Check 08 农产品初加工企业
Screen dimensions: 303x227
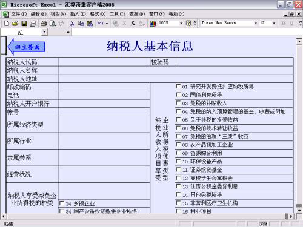[x=178, y=145]
